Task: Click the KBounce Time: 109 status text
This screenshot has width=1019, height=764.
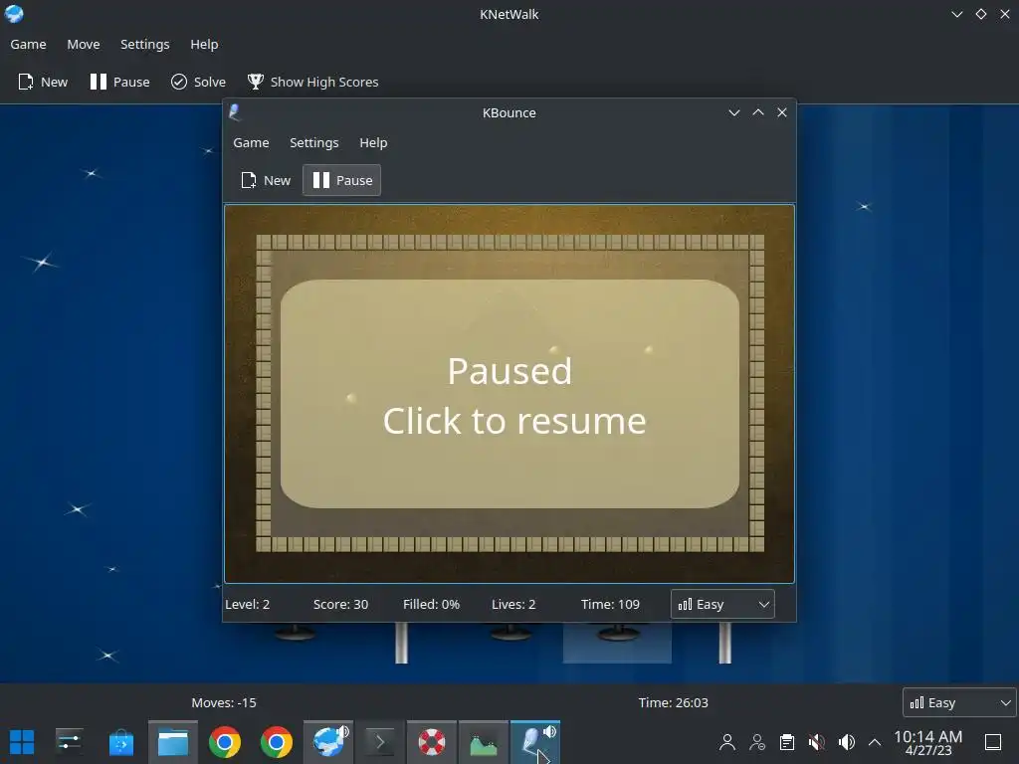Action: (x=610, y=604)
